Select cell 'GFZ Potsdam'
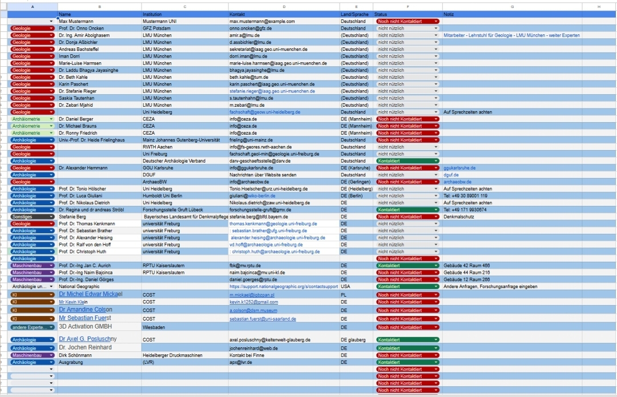Image resolution: width=617 pixels, height=397 pixels. pos(185,29)
